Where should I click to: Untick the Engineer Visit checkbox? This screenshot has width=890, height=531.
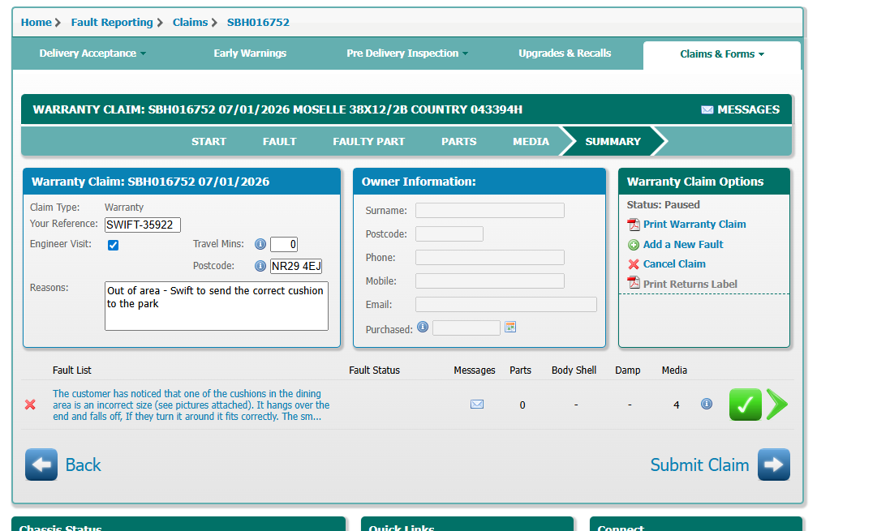[x=114, y=245]
